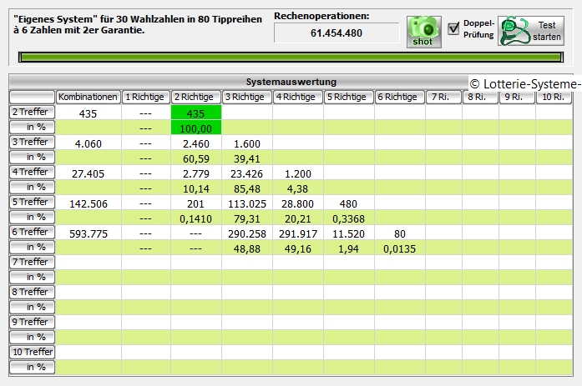Click the 10 Treffer row header
Screen dimensions: 582x386
tap(32, 352)
